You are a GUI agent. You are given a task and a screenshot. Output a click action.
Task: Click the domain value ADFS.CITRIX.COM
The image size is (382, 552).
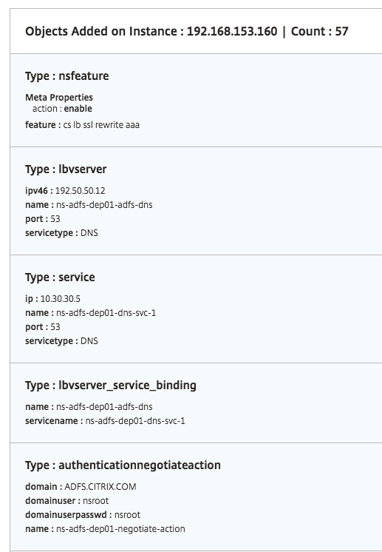pos(100,487)
